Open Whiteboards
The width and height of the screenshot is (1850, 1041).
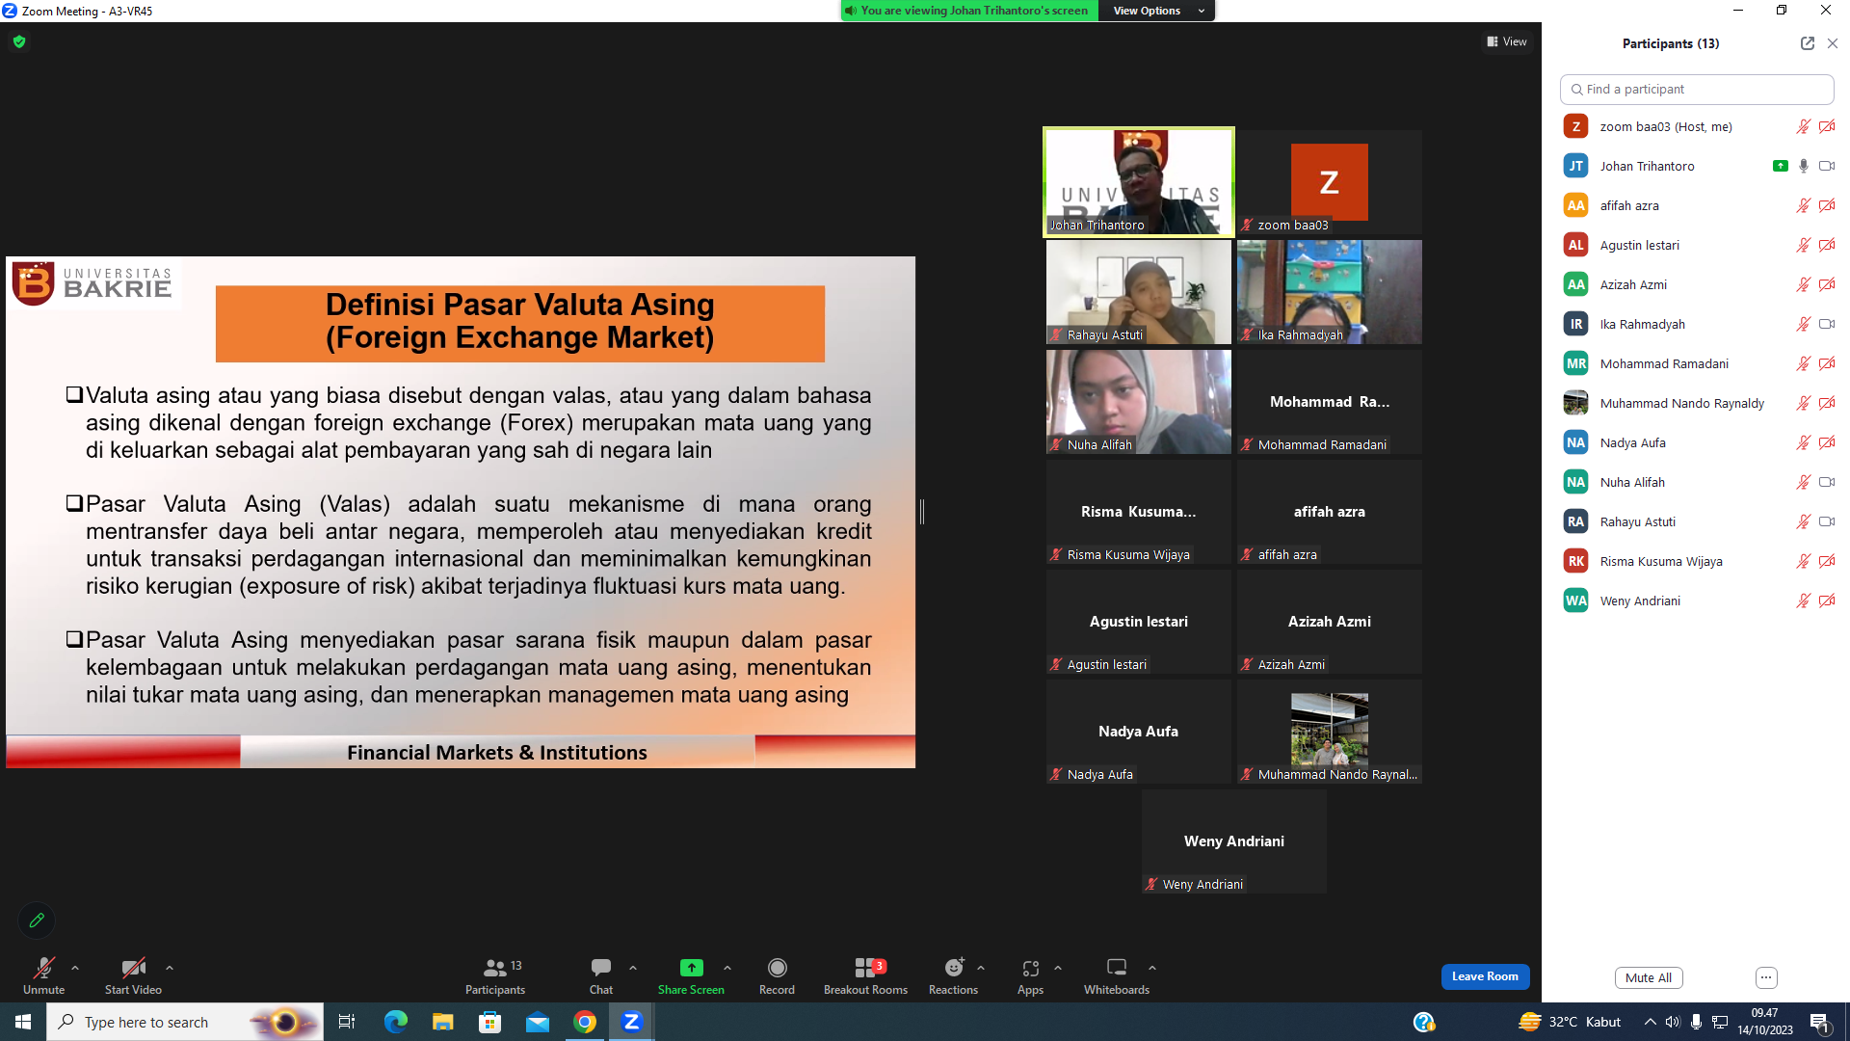(1117, 975)
